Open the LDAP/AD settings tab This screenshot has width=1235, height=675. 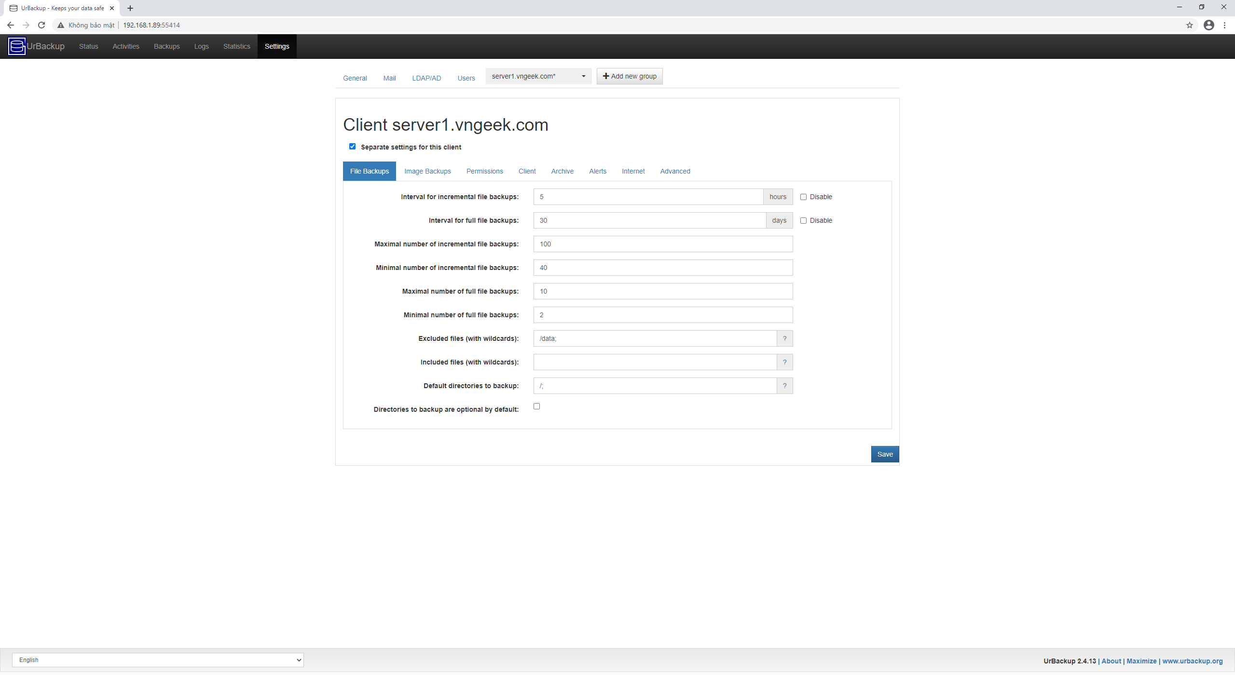click(426, 78)
